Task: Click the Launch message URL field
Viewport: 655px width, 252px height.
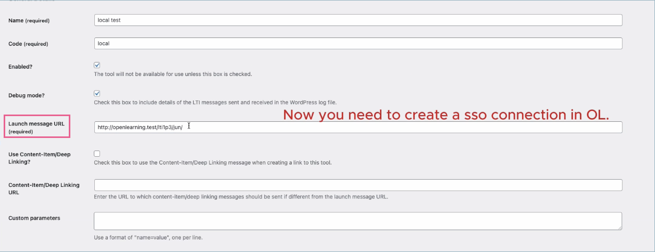Action: (x=358, y=127)
